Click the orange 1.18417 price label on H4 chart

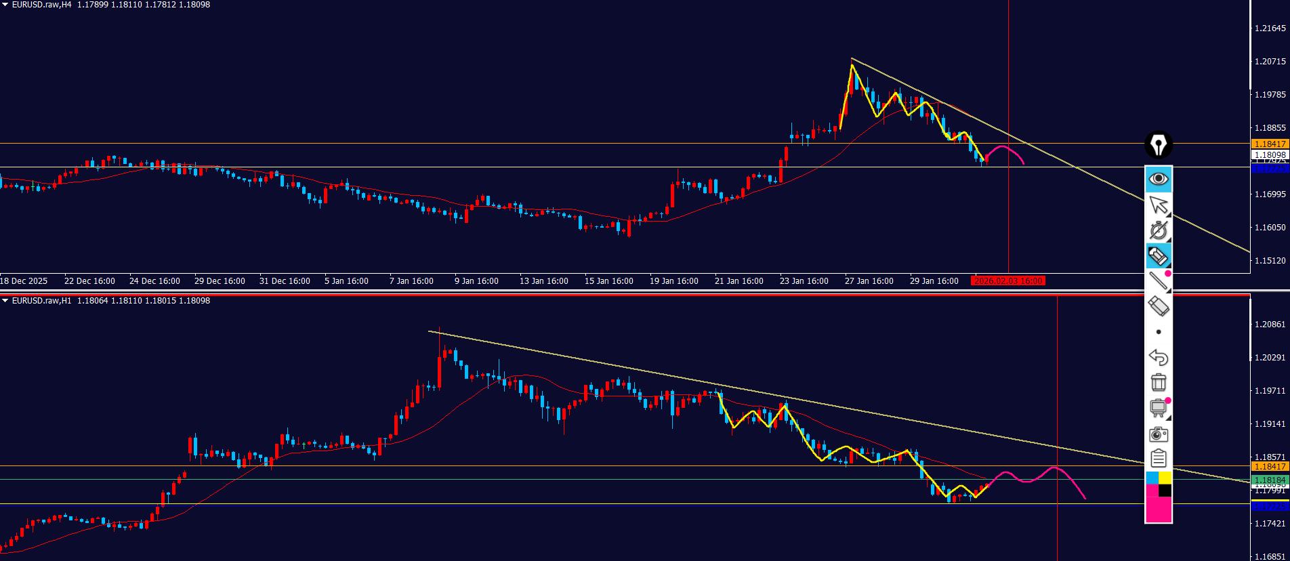[1270, 144]
